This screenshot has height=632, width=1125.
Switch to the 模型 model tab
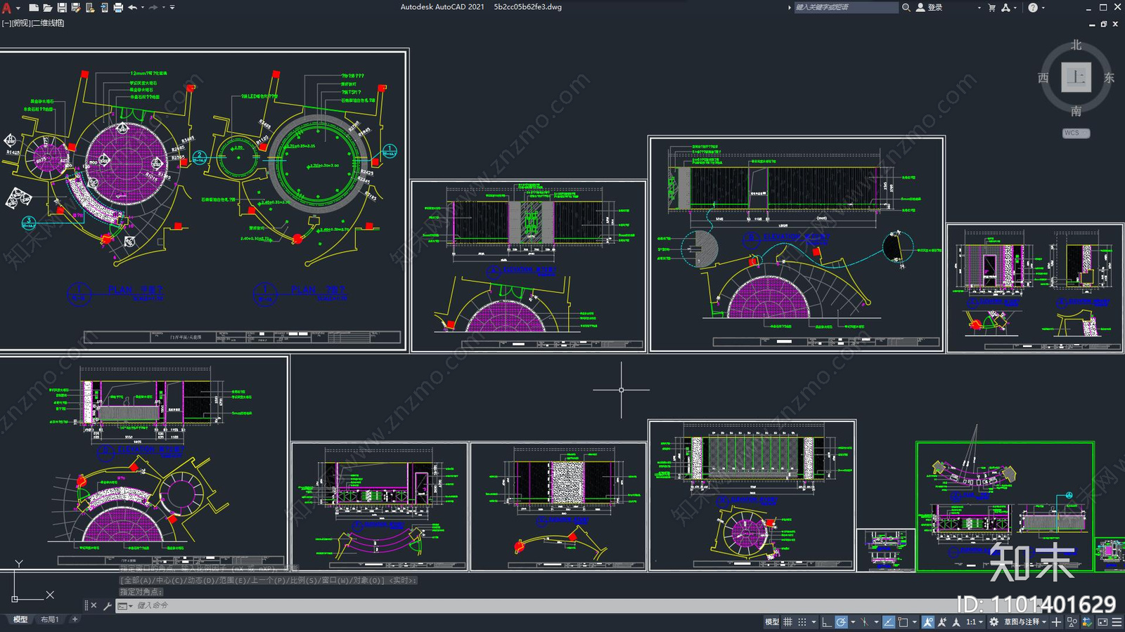(20, 619)
